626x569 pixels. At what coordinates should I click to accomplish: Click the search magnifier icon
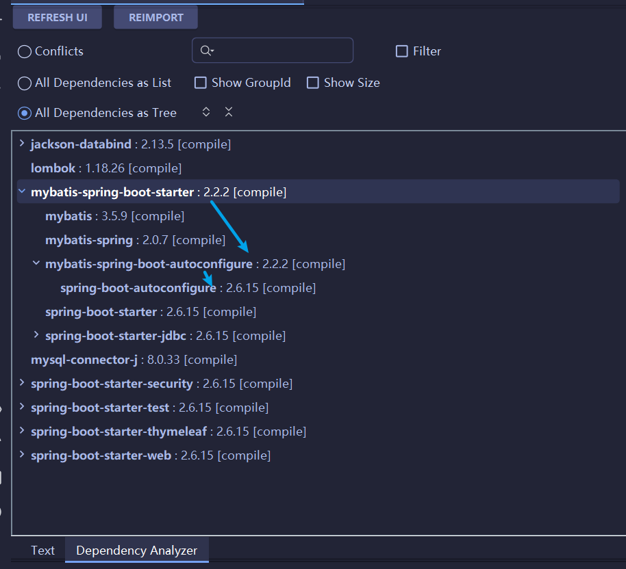[x=206, y=51]
